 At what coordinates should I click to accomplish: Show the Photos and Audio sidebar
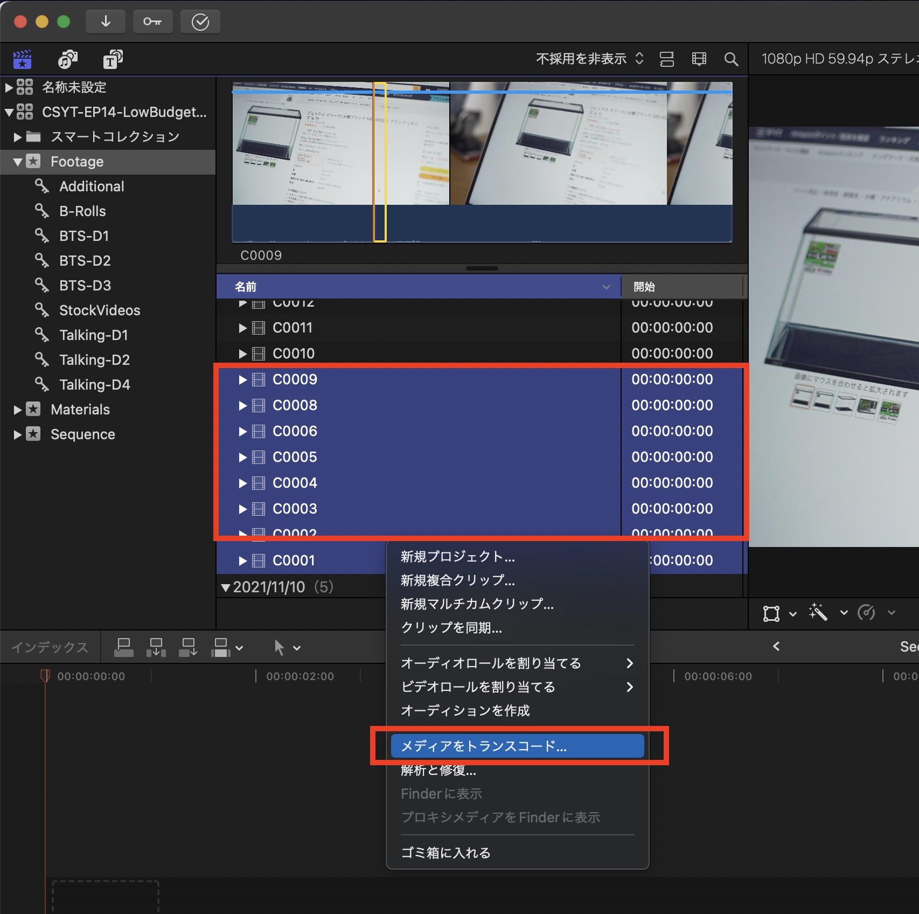[x=67, y=59]
